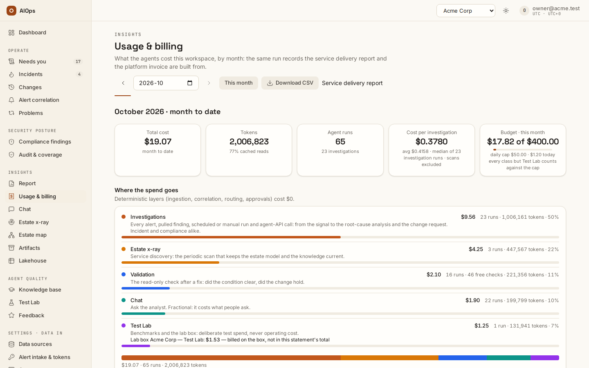Click the Problems loop icon
Screen dimensions: 589x368
tap(11, 113)
